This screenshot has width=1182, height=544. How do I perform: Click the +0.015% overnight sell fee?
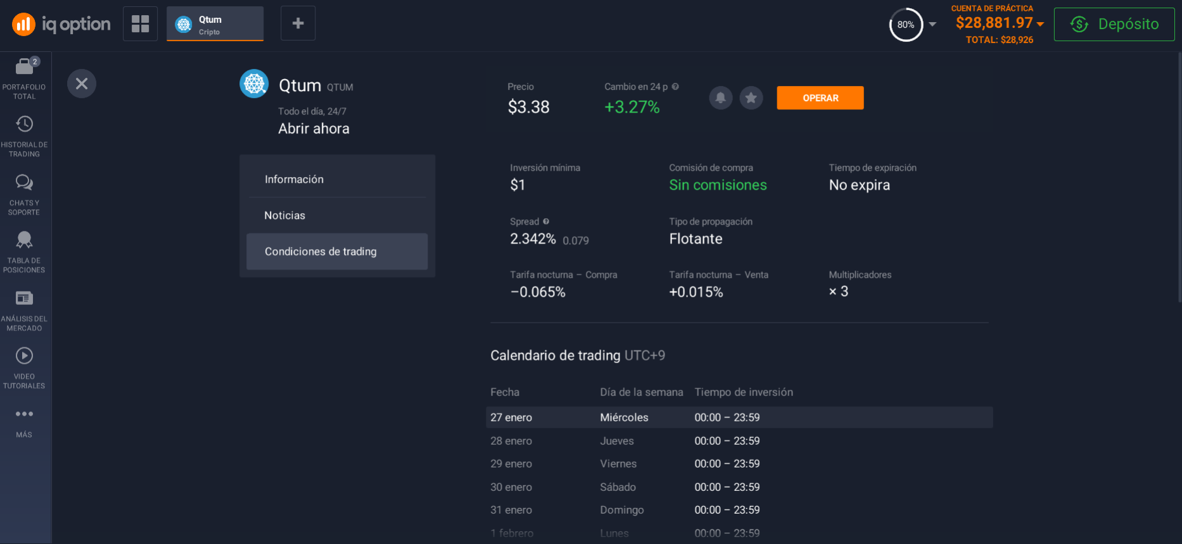696,292
